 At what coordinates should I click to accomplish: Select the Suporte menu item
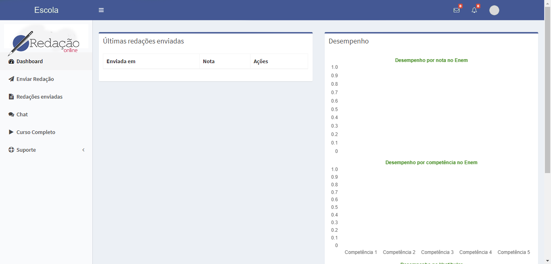pyautogui.click(x=46, y=150)
